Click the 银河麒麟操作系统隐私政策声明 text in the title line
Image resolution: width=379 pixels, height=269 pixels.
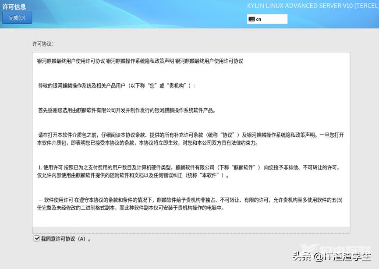139,61
